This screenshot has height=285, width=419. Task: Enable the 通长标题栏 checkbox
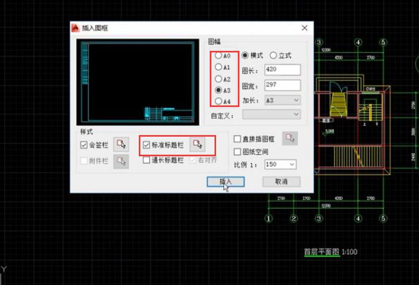[x=146, y=160]
